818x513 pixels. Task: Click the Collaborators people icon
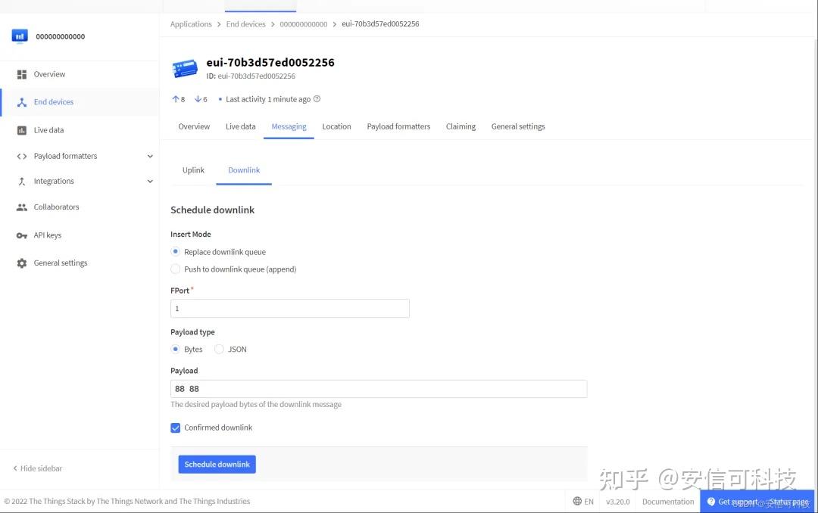point(21,207)
